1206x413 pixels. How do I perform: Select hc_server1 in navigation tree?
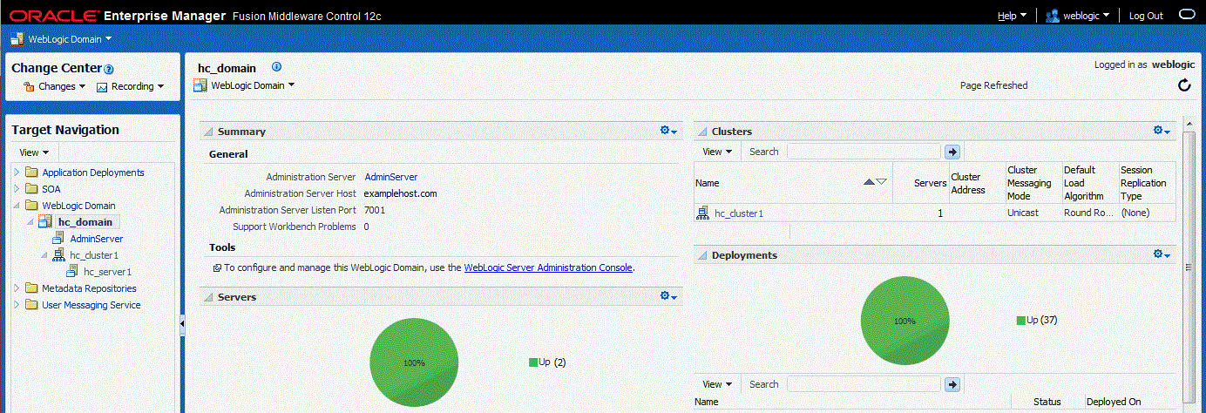108,272
